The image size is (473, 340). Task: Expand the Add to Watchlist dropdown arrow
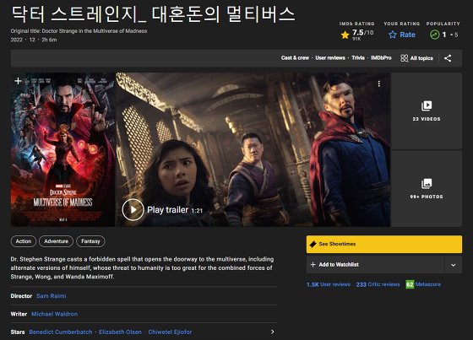[453, 265]
